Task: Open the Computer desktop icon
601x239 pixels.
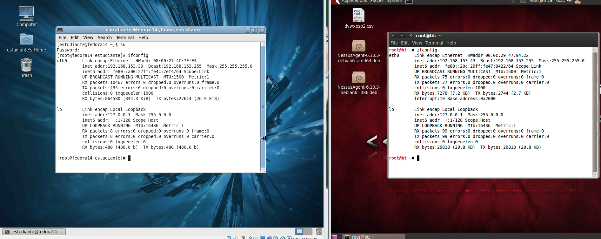Action: tap(26, 17)
